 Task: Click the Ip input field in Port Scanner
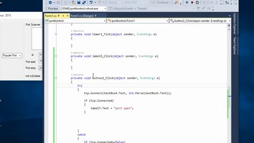point(40,55)
